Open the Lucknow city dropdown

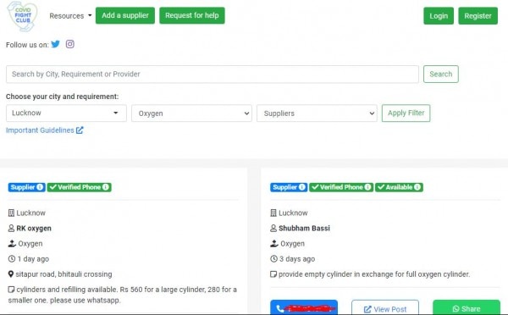pos(66,113)
